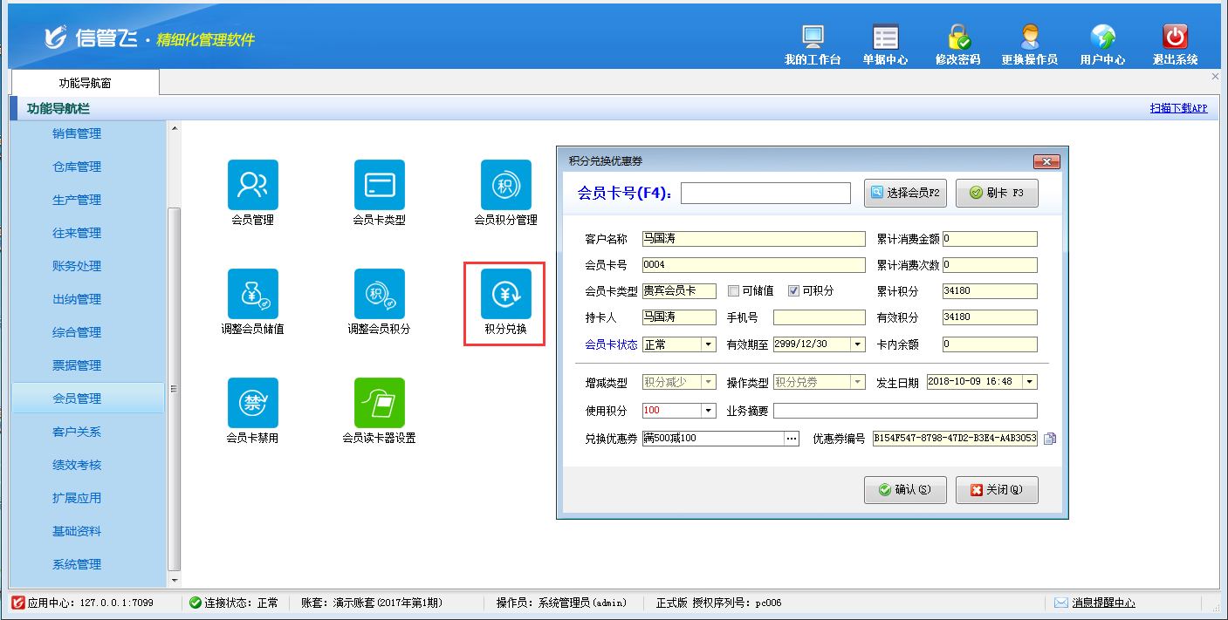Select 客户关系 in the sidebar
Screen dimensions: 1228x620
click(77, 432)
